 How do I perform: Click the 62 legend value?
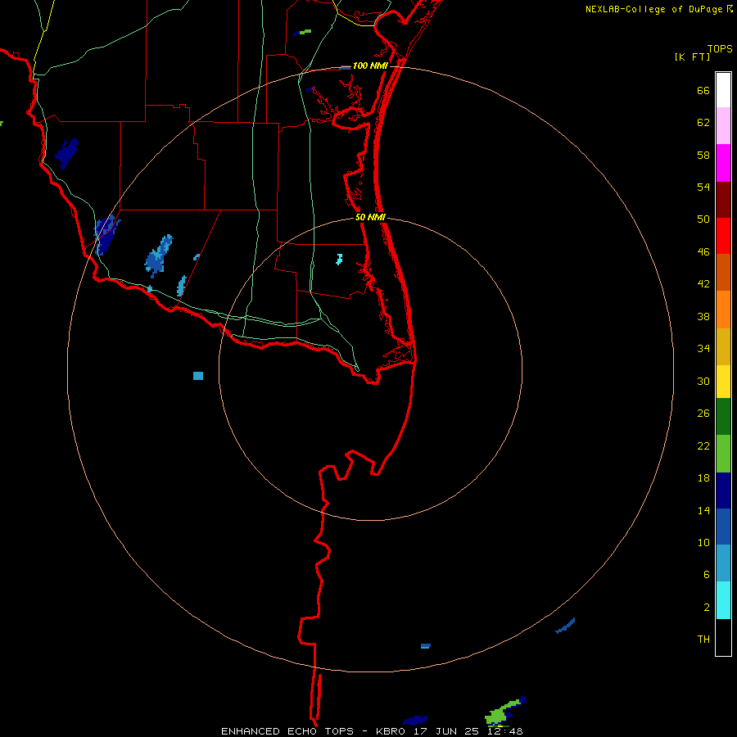click(x=703, y=123)
